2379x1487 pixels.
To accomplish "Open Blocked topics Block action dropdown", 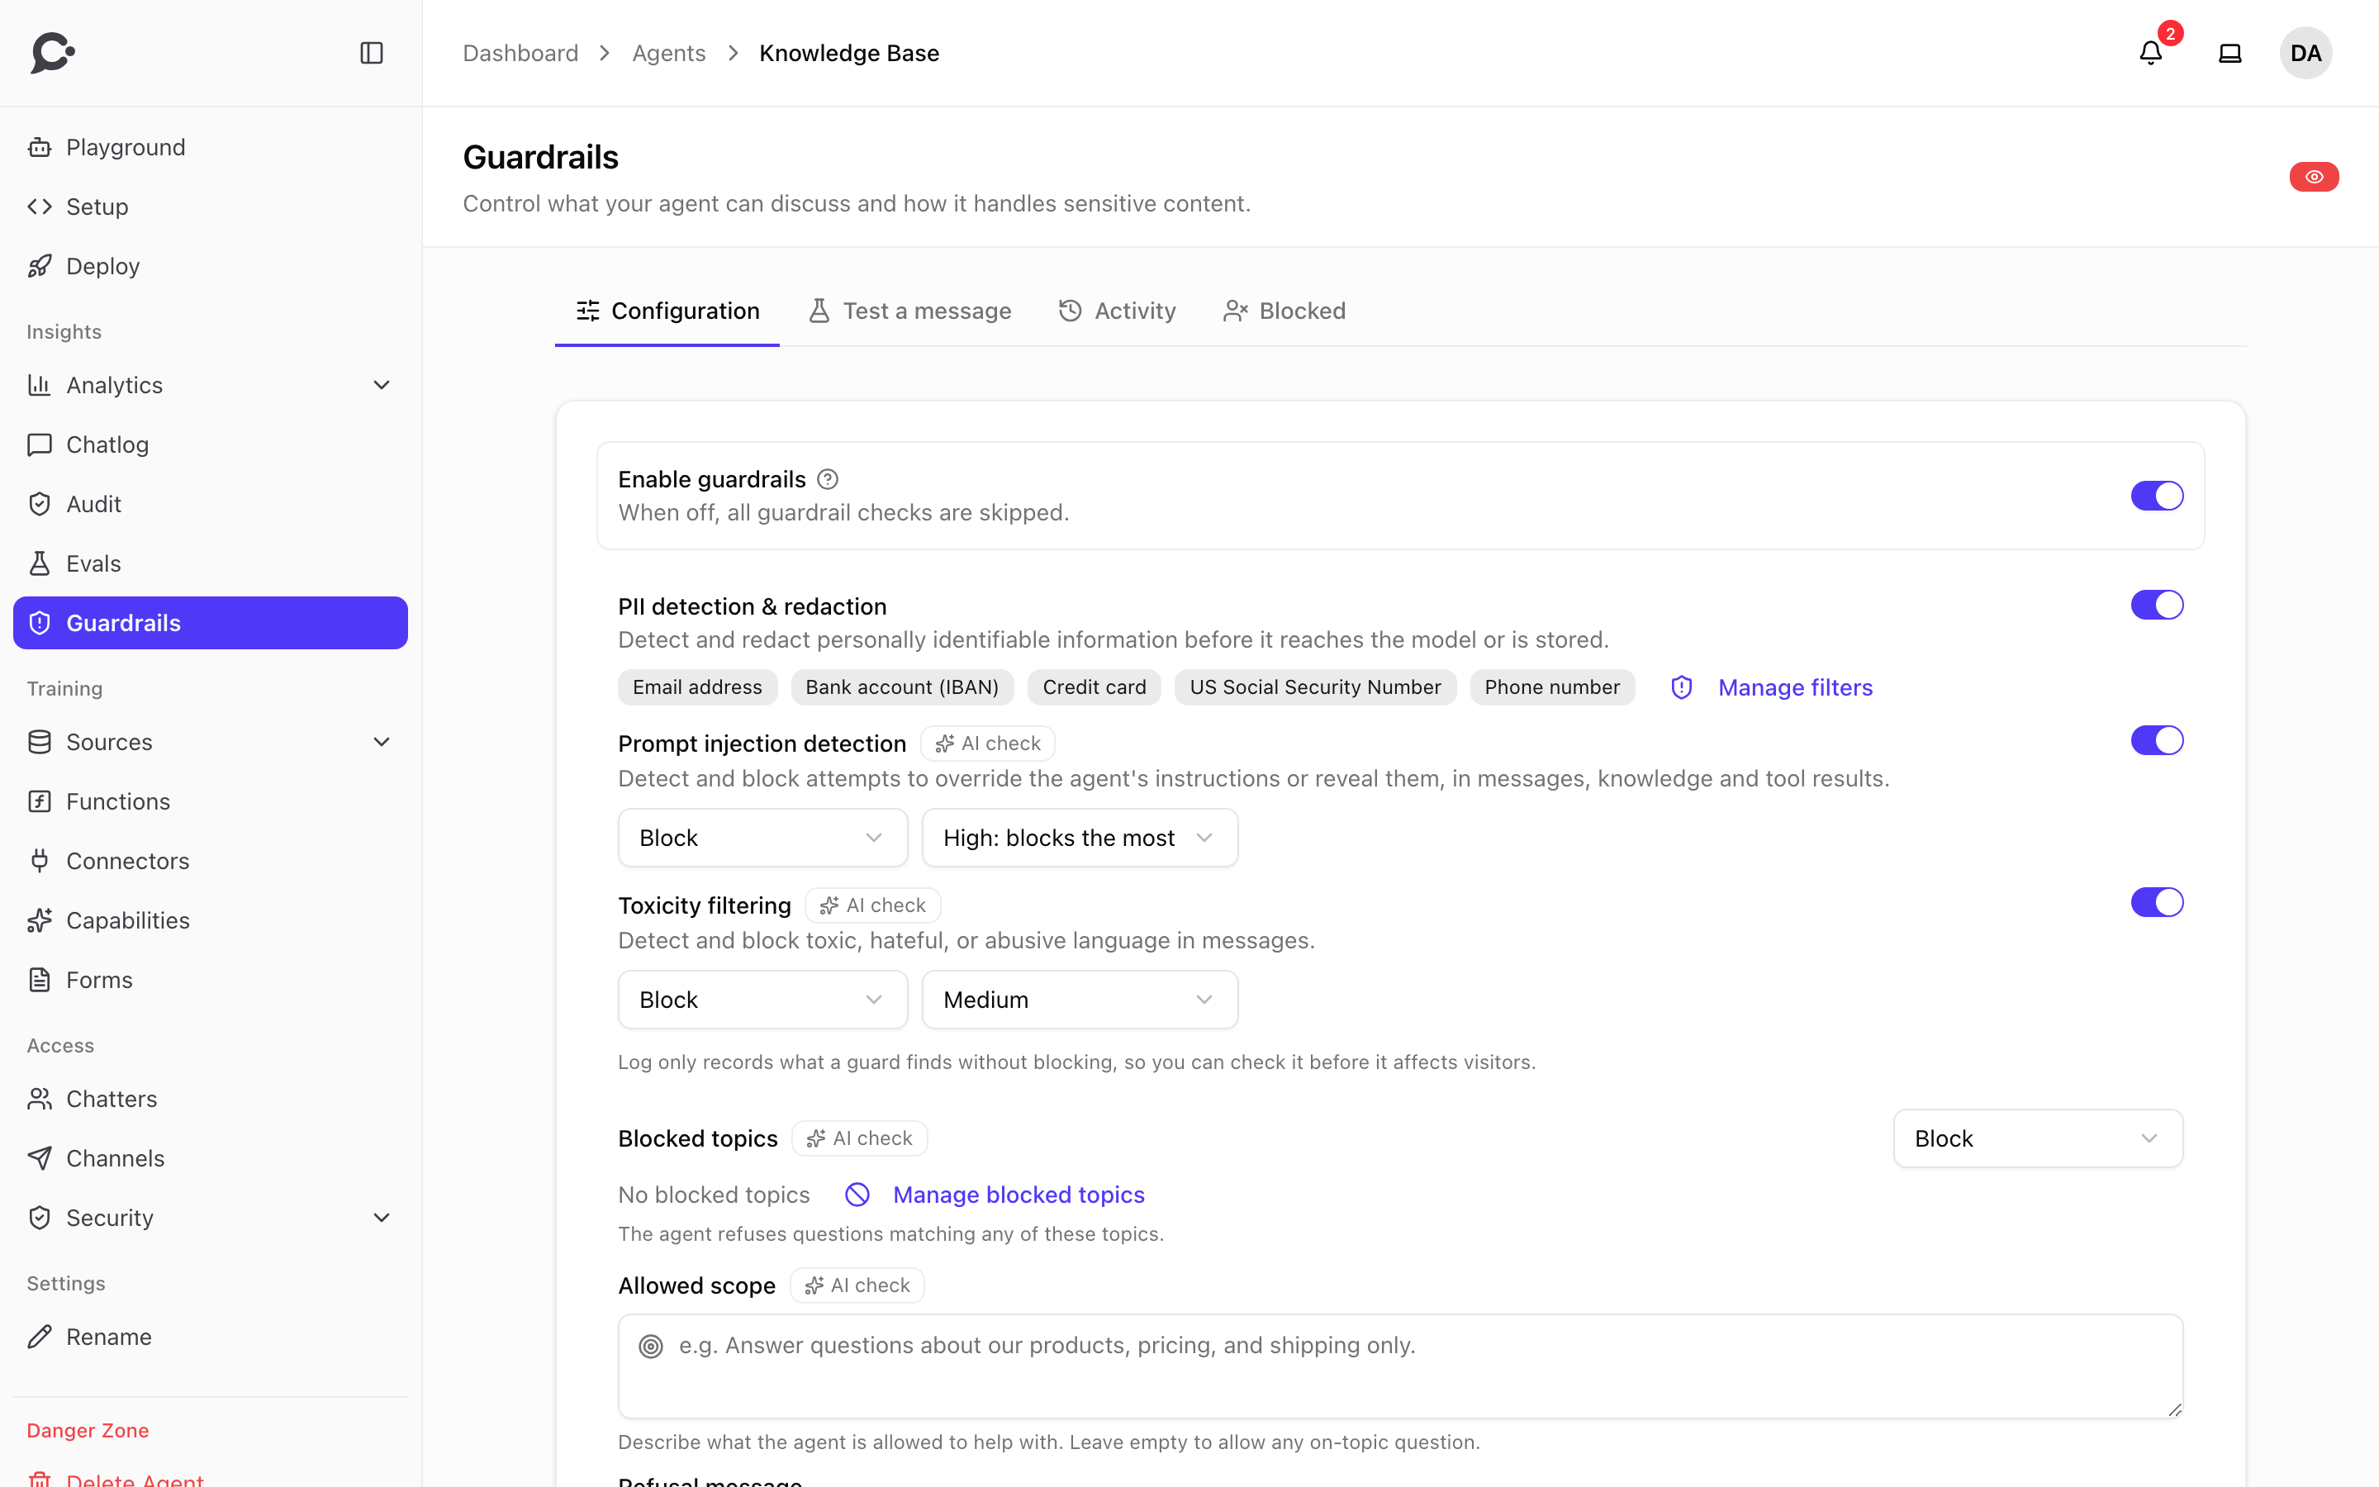I will [2038, 1139].
